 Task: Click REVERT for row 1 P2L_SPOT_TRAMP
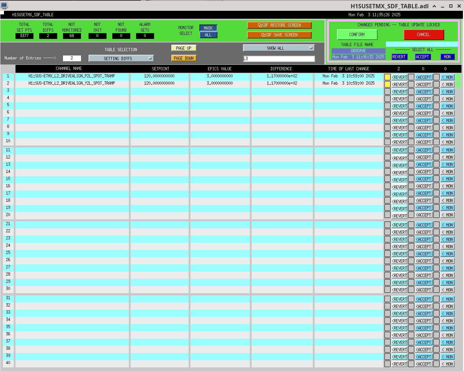pos(400,77)
